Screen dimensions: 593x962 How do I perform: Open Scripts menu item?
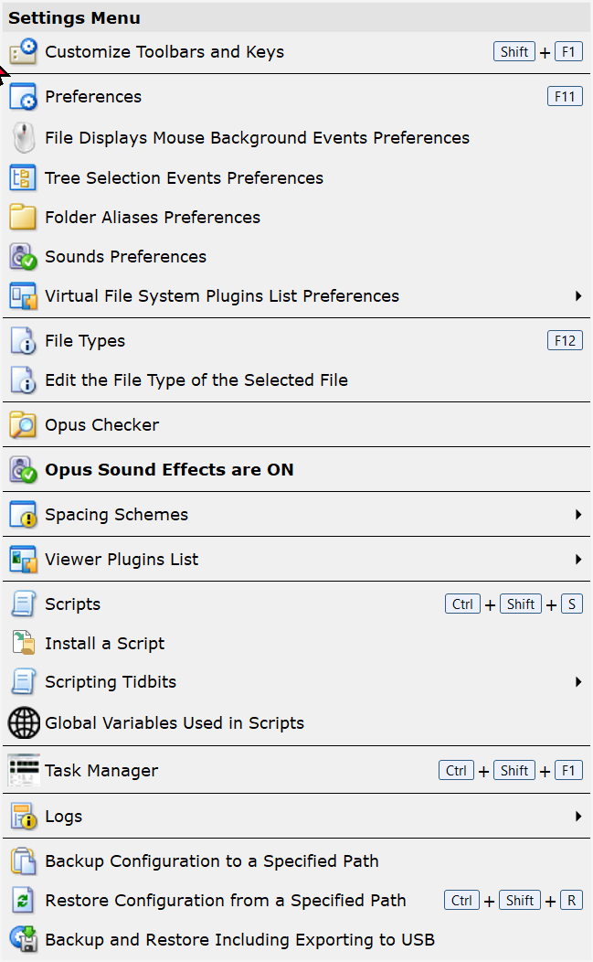[x=296, y=604]
